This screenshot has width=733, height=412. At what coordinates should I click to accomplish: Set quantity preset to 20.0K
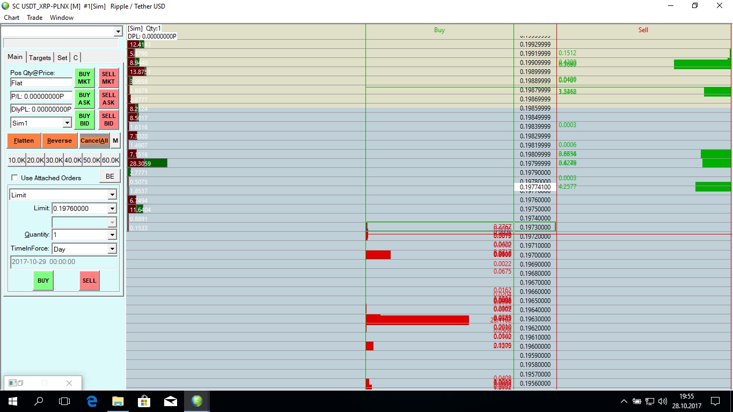pos(35,160)
